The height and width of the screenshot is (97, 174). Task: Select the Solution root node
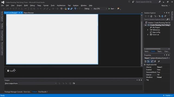point(158,23)
